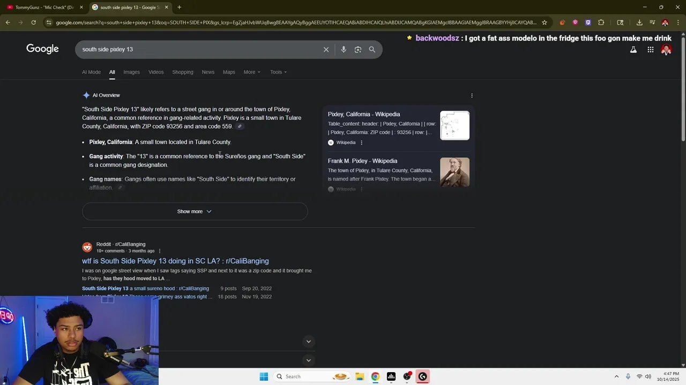Image resolution: width=686 pixels, height=385 pixels.
Task: Open the Reddit r/CaliBanging result title
Action: point(175,261)
